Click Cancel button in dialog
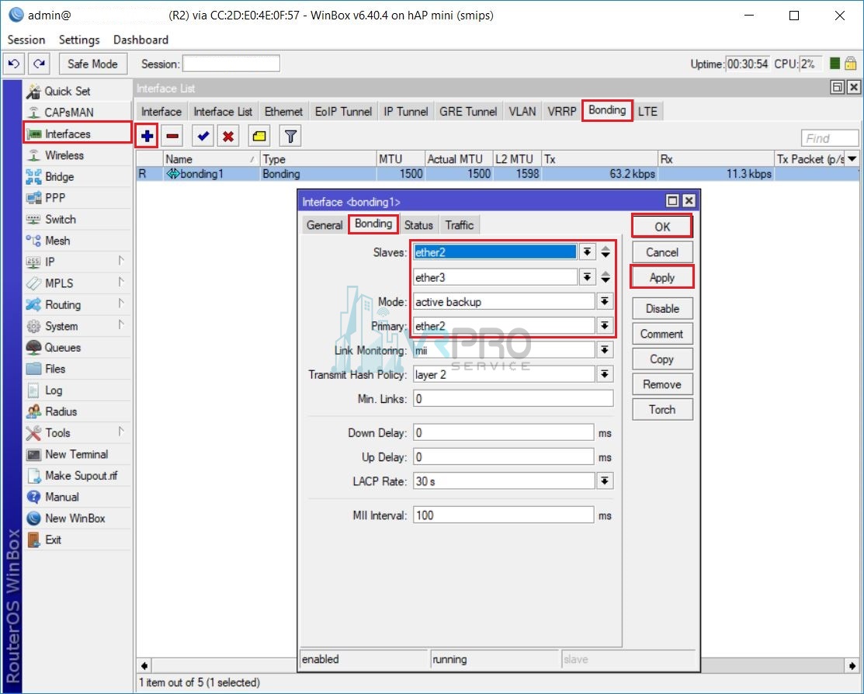 (661, 252)
